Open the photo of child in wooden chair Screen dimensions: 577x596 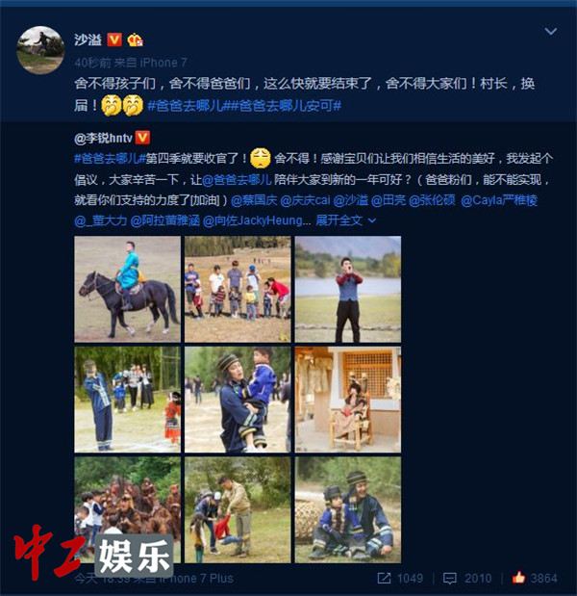click(x=348, y=400)
